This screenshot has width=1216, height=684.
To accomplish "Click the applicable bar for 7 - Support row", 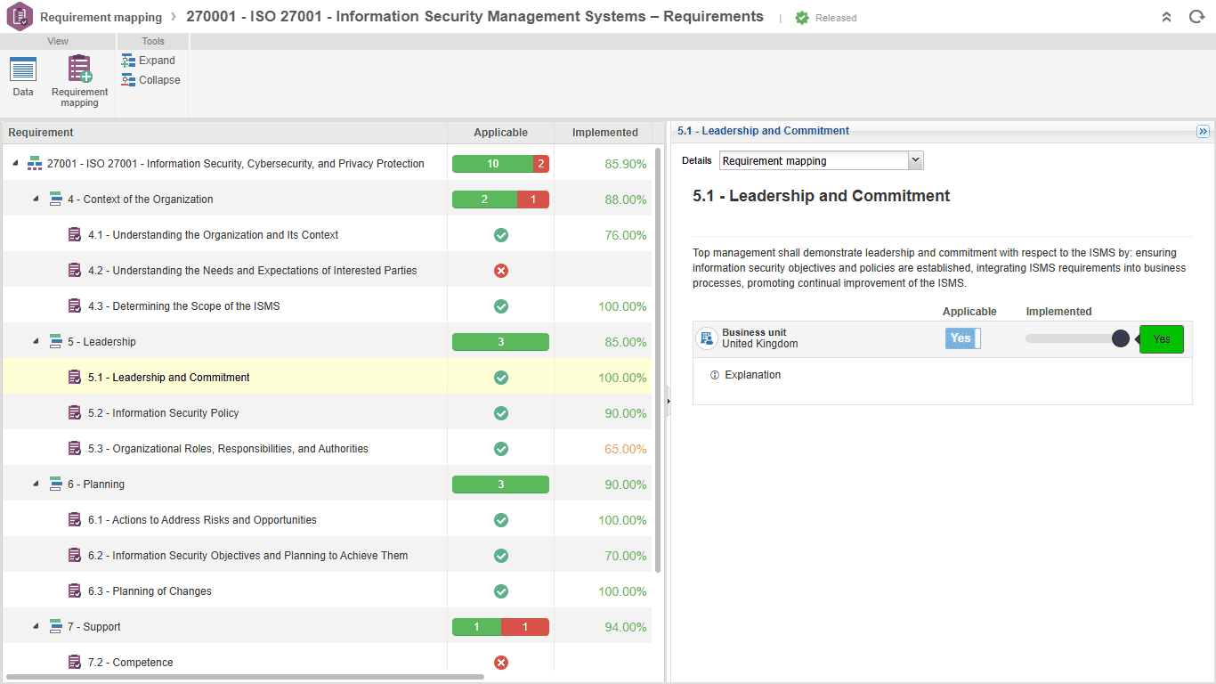I will pyautogui.click(x=500, y=627).
